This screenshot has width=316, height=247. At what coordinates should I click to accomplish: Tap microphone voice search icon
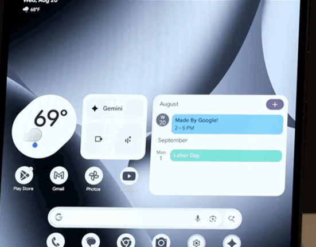[198, 218]
